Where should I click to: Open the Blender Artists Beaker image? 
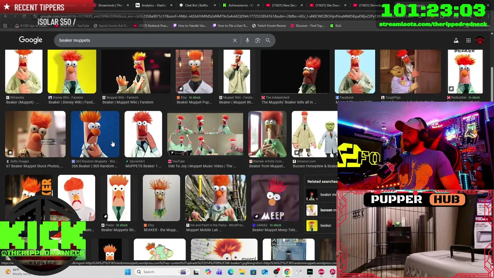point(267,134)
